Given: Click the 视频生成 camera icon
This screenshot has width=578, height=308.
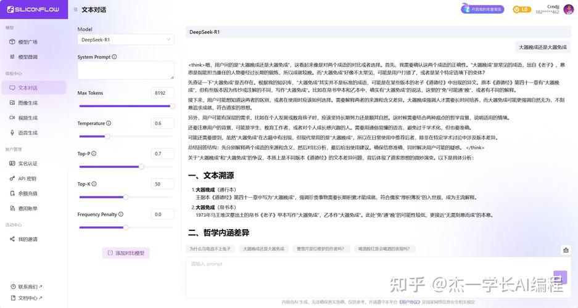Looking at the screenshot, I should point(12,118).
